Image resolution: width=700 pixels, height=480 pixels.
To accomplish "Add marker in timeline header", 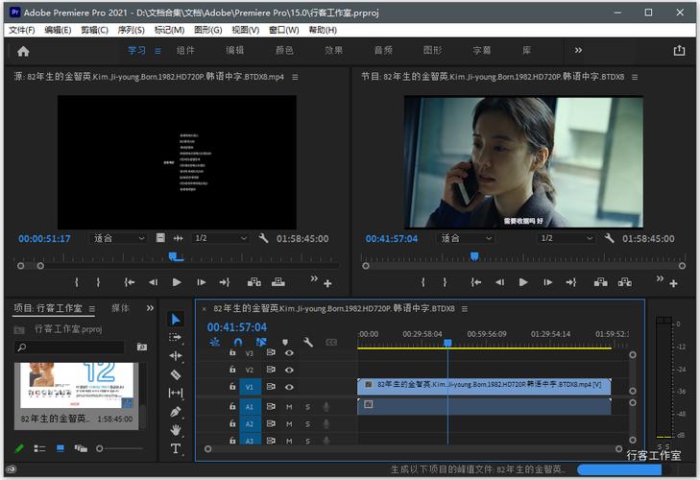I will coord(285,343).
